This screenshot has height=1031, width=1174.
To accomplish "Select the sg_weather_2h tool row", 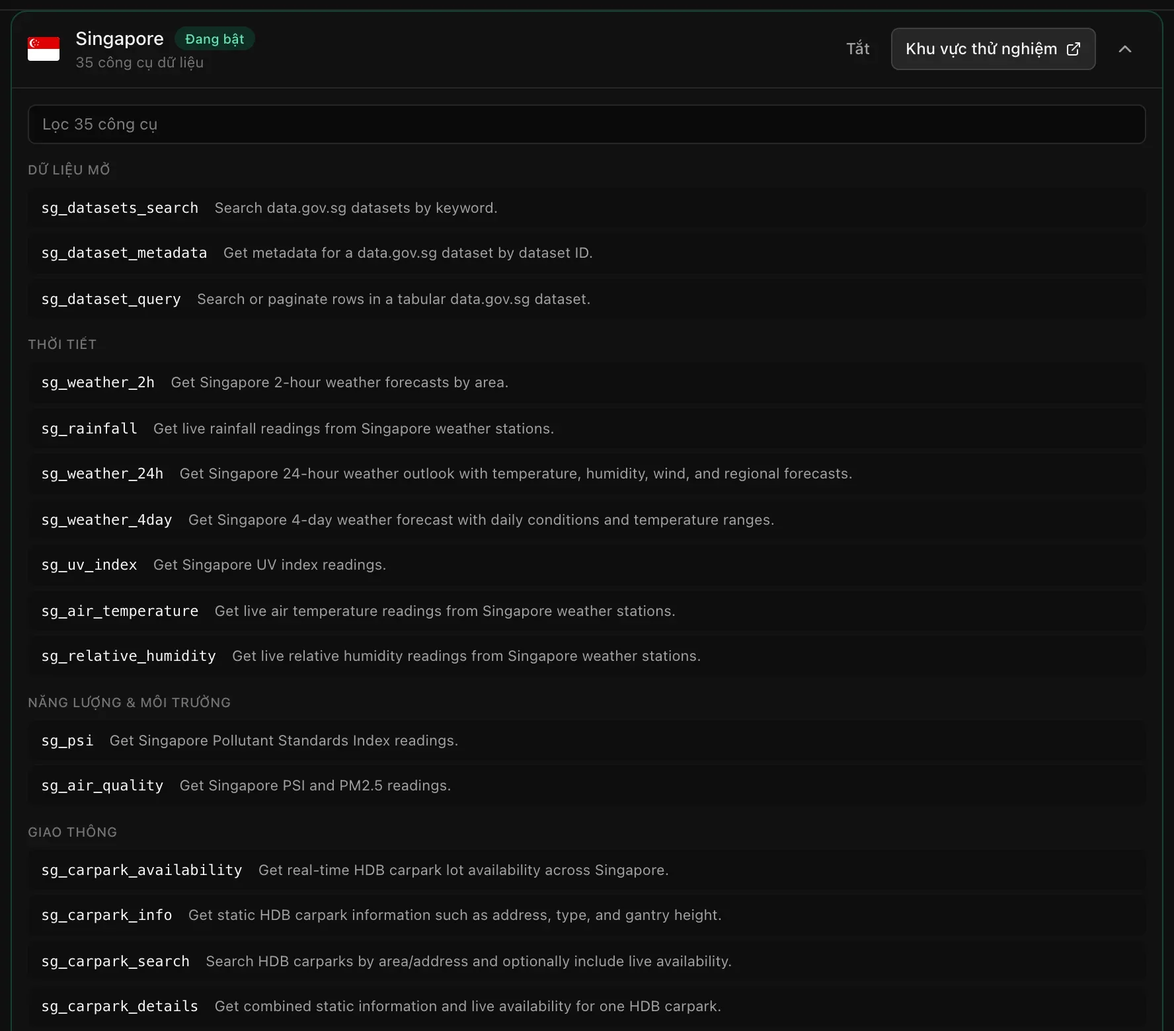I will point(586,383).
